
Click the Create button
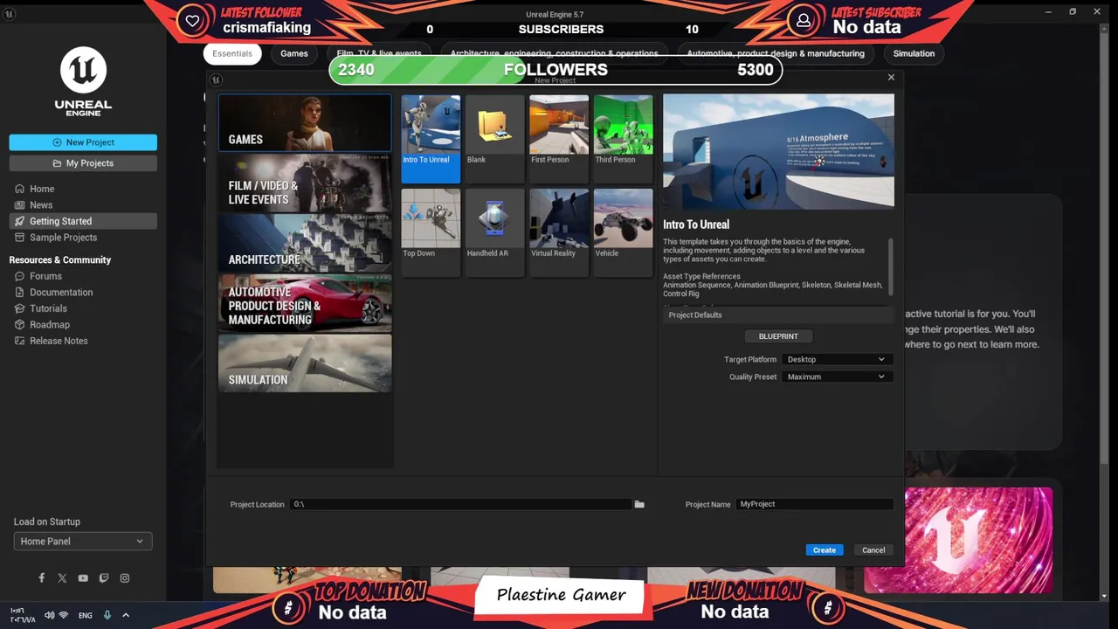[x=825, y=550]
